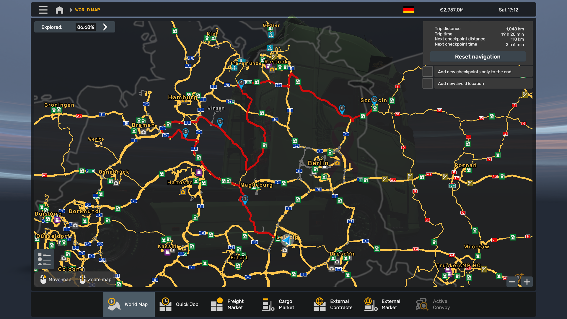Select checkpoint marker 4 near Travemünde
Image resolution: width=567 pixels, height=319 pixels.
coord(241,83)
